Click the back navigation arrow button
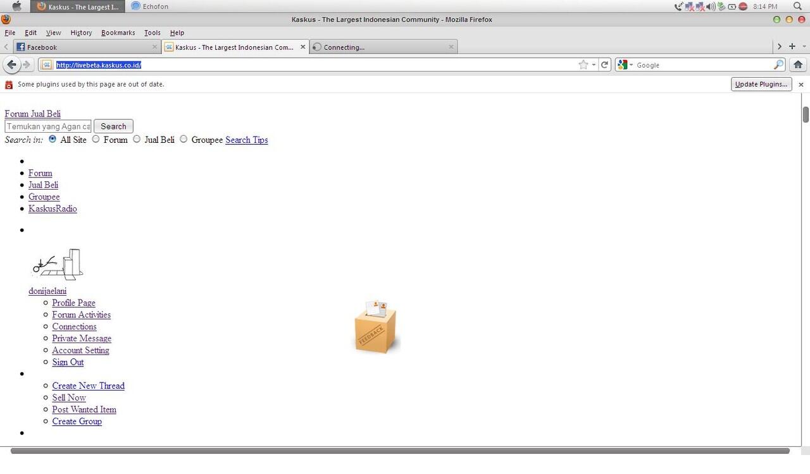The height and width of the screenshot is (474, 810). point(11,64)
